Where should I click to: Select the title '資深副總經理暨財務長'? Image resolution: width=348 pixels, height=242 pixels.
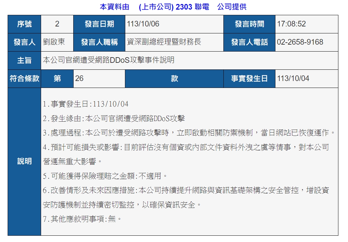point(164,42)
